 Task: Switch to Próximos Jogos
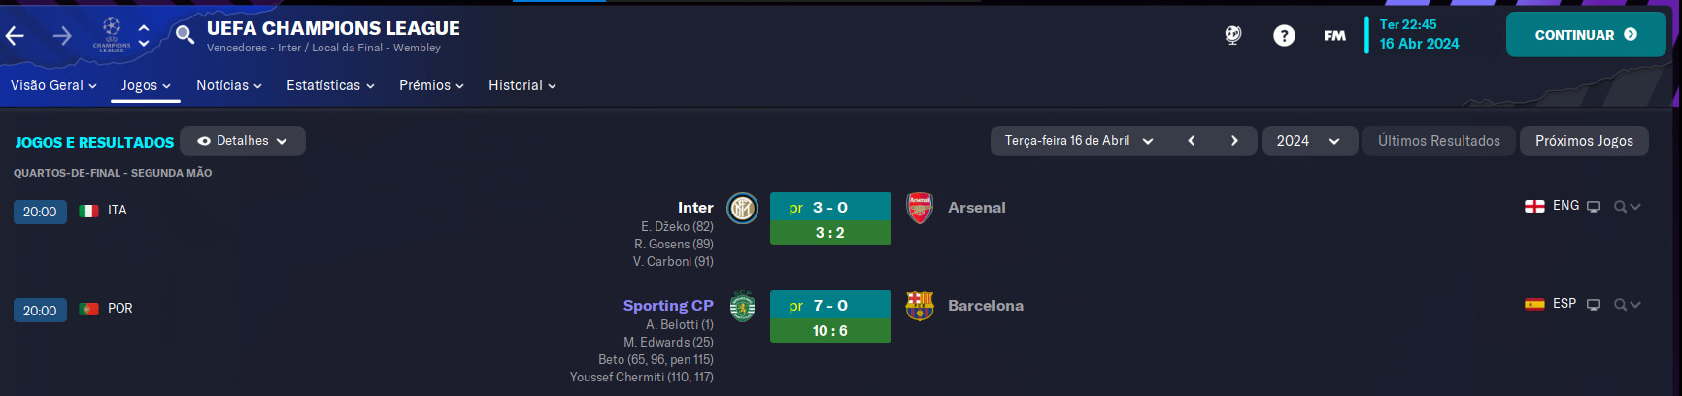[x=1584, y=141]
